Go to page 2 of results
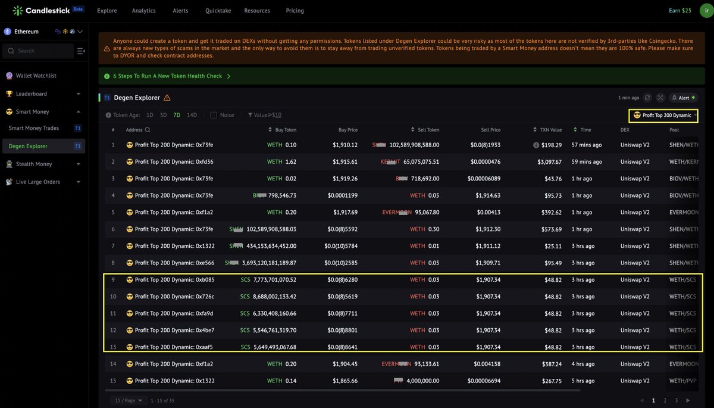Viewport: 714px width, 408px height. pos(665,401)
